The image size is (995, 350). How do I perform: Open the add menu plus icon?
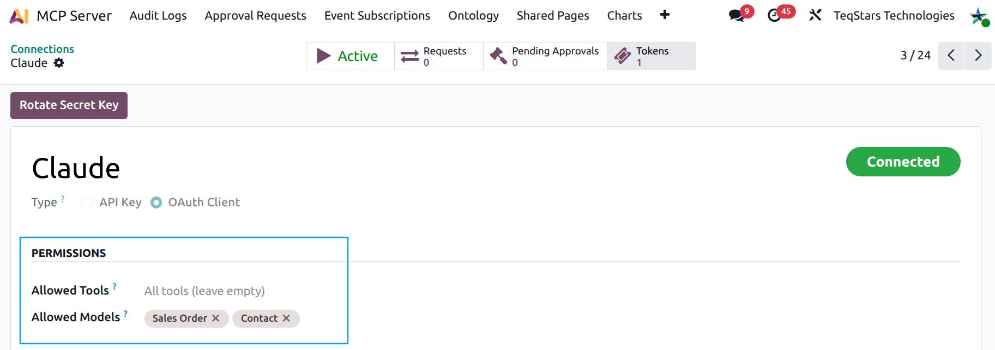pos(665,15)
